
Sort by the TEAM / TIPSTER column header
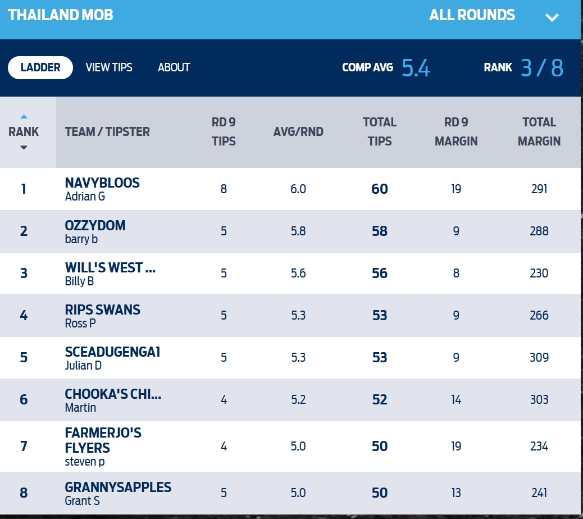pyautogui.click(x=107, y=132)
